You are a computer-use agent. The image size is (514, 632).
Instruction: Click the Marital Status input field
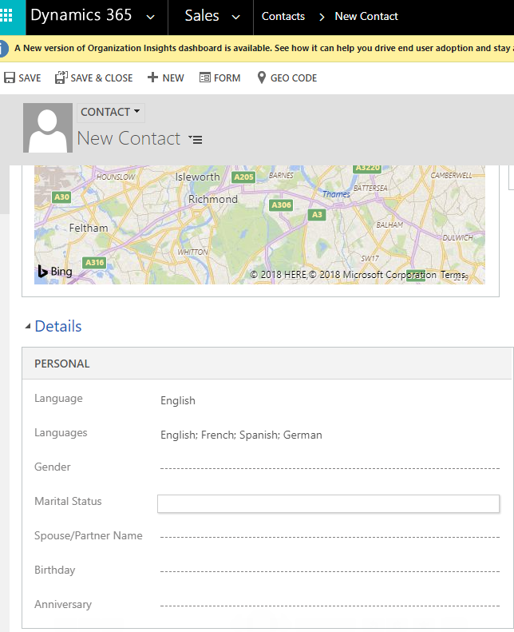coord(328,503)
